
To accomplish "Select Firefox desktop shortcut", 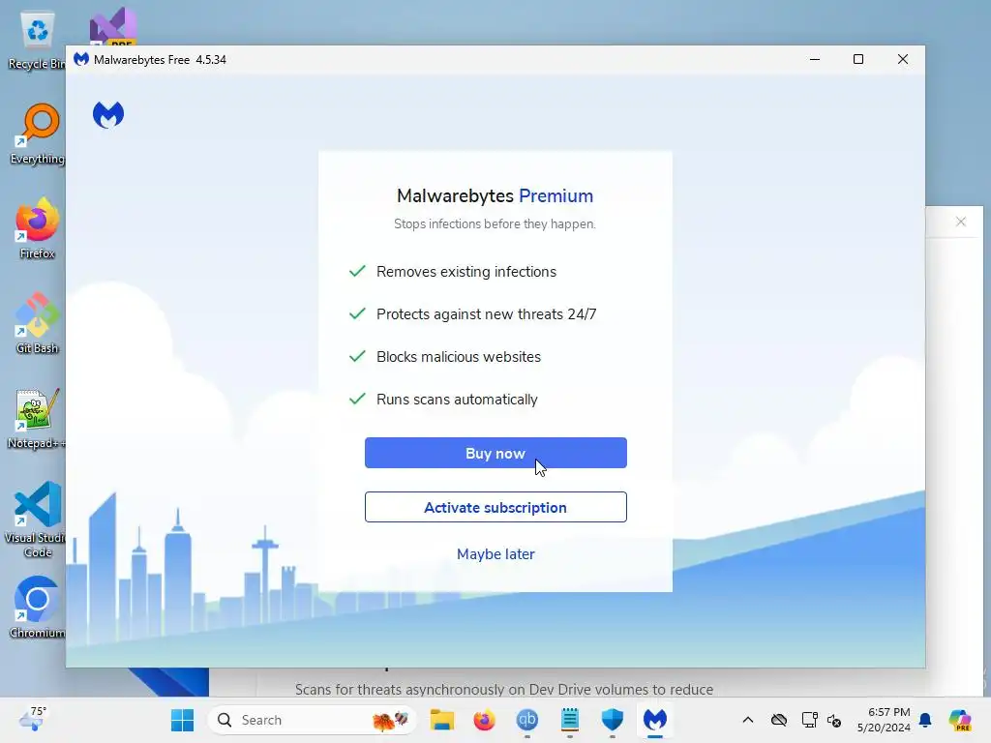I will [x=37, y=228].
